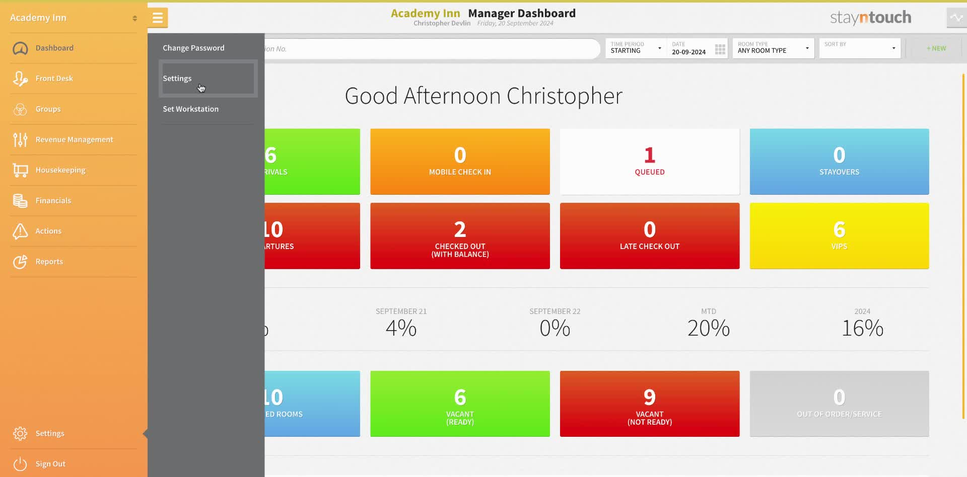
Task: Open the Stayovers tile
Action: [839, 162]
